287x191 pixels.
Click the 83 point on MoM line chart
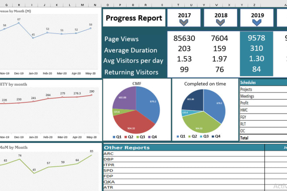tap(91, 155)
